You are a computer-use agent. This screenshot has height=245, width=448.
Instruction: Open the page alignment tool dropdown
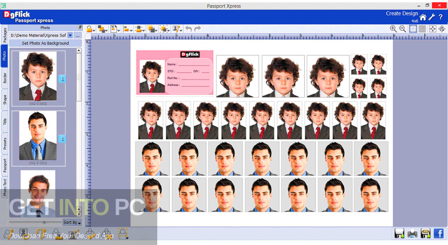tap(115, 29)
